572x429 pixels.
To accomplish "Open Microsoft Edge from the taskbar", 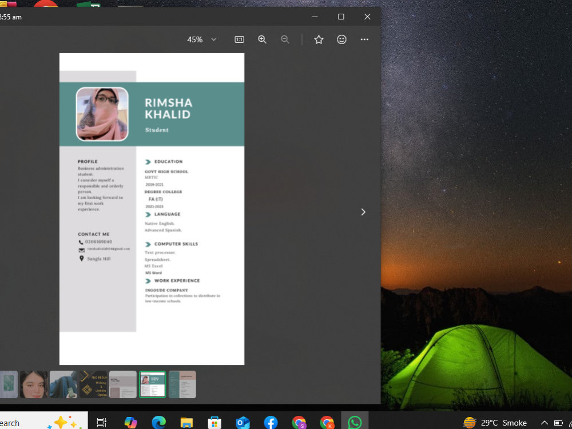I will 158,423.
